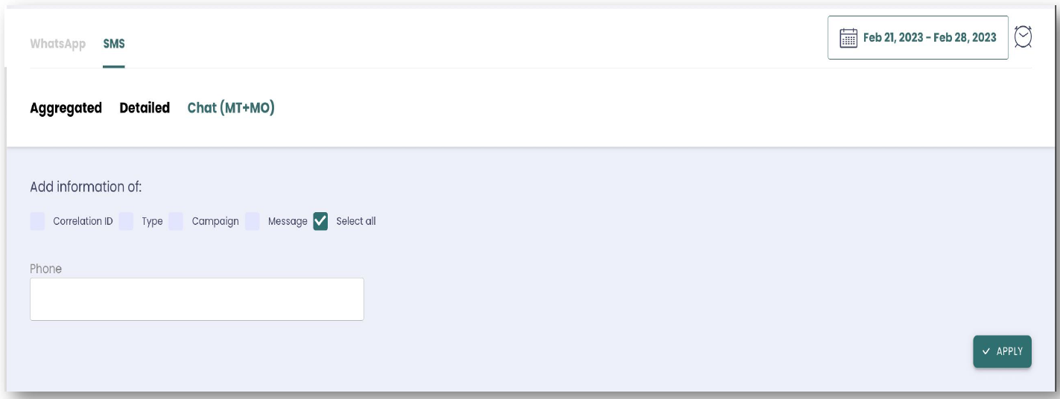Select the Chat (MT+MO) view
Viewport: 1060px width, 399px height.
(231, 108)
